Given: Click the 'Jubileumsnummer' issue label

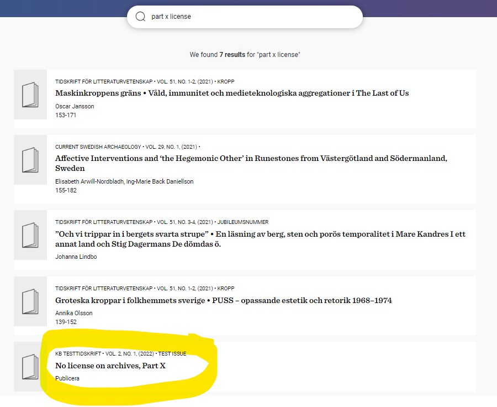Looking at the screenshot, I should coord(243,222).
